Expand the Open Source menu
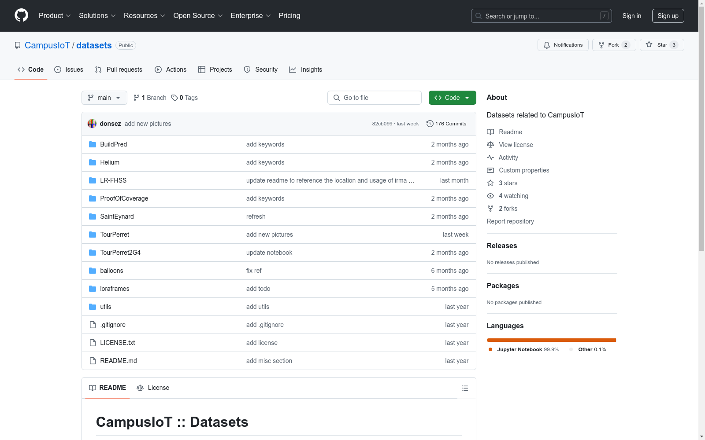Image resolution: width=705 pixels, height=440 pixels. coord(198,15)
